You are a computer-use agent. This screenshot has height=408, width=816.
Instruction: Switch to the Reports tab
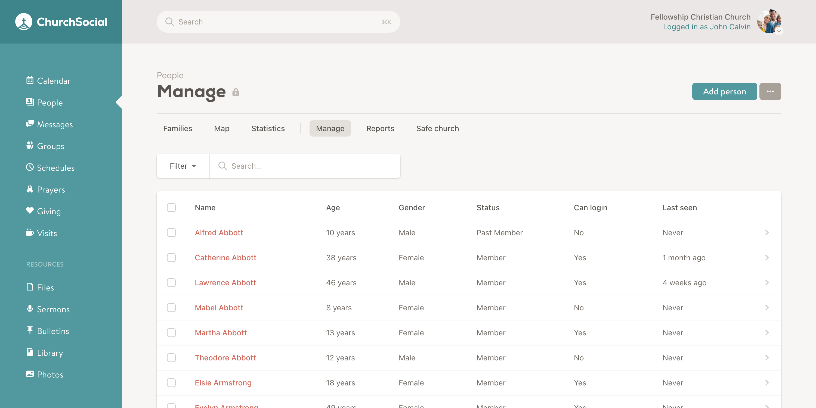pos(380,128)
